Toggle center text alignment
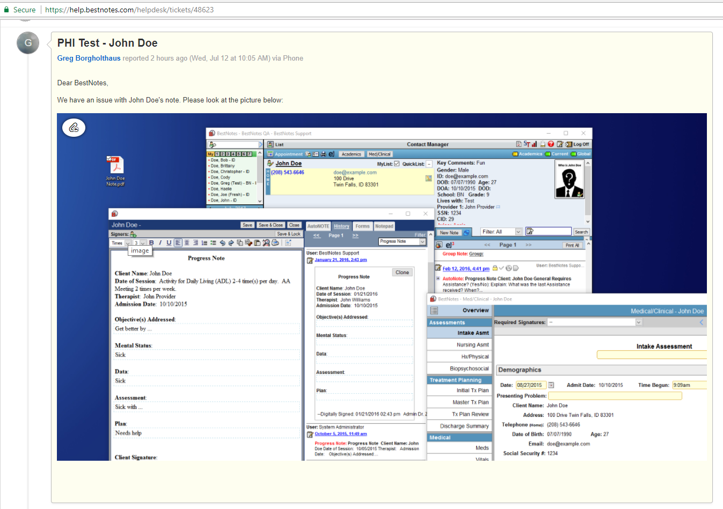This screenshot has width=723, height=509. [x=187, y=243]
